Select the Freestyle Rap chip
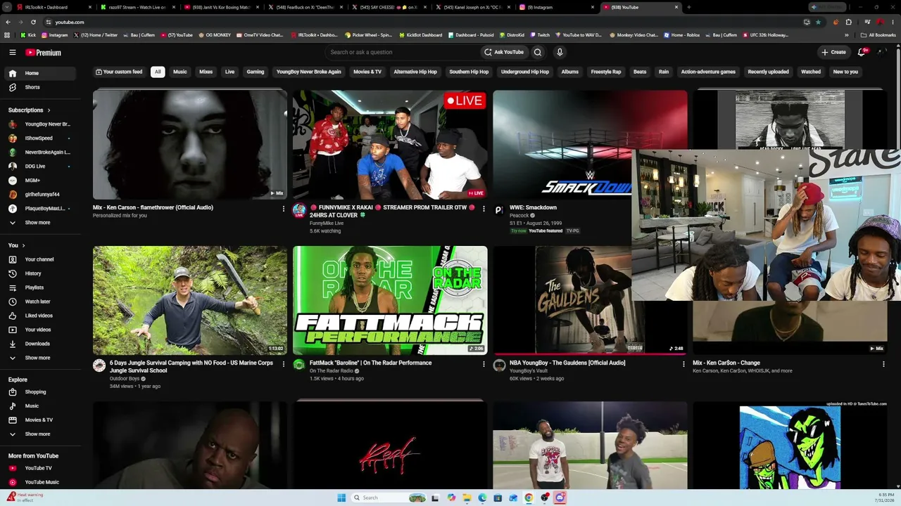The height and width of the screenshot is (506, 901). coord(606,72)
